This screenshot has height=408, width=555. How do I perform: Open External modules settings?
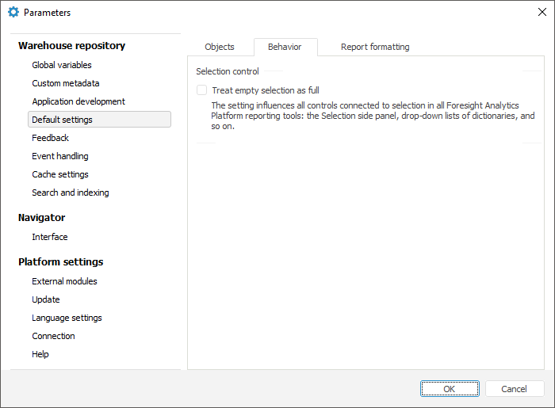click(x=65, y=281)
